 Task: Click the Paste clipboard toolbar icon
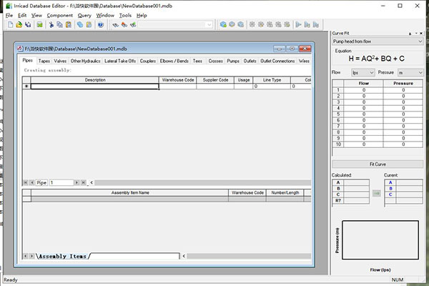point(68,24)
